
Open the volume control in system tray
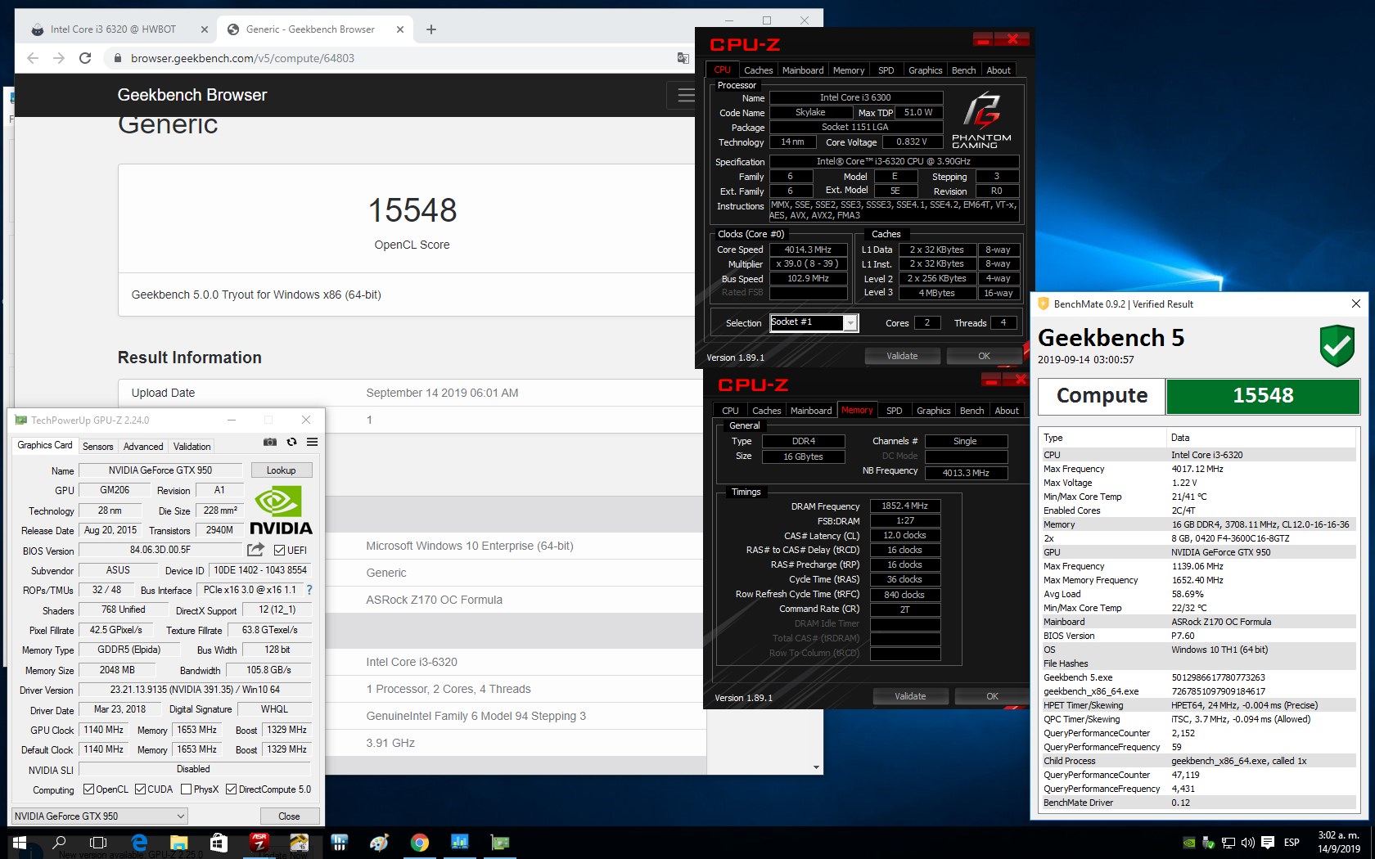click(1248, 843)
